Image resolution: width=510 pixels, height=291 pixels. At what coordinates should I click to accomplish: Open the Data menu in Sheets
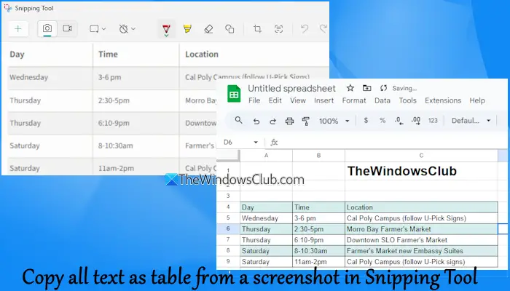pos(382,100)
